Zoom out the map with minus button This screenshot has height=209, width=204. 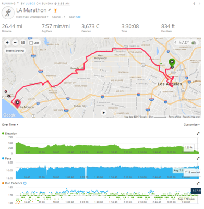tap(15, 43)
